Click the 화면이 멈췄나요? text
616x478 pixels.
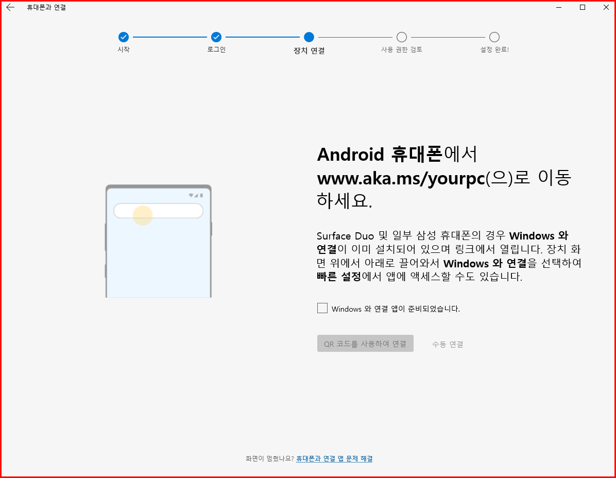click(270, 458)
